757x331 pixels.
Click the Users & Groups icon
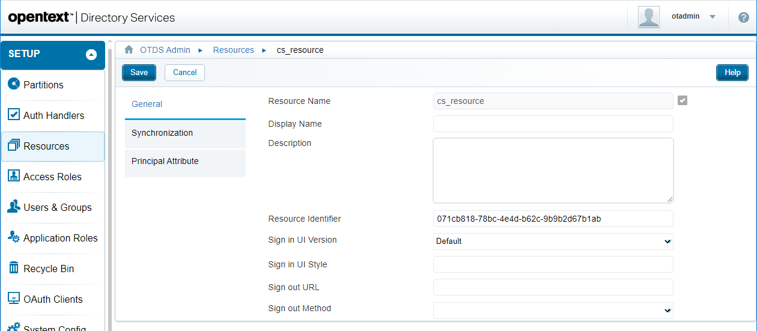(14, 207)
